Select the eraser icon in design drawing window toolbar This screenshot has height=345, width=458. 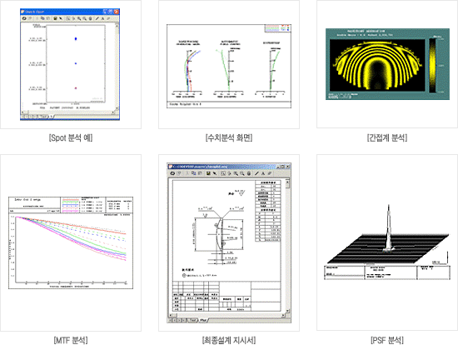[x=269, y=173]
